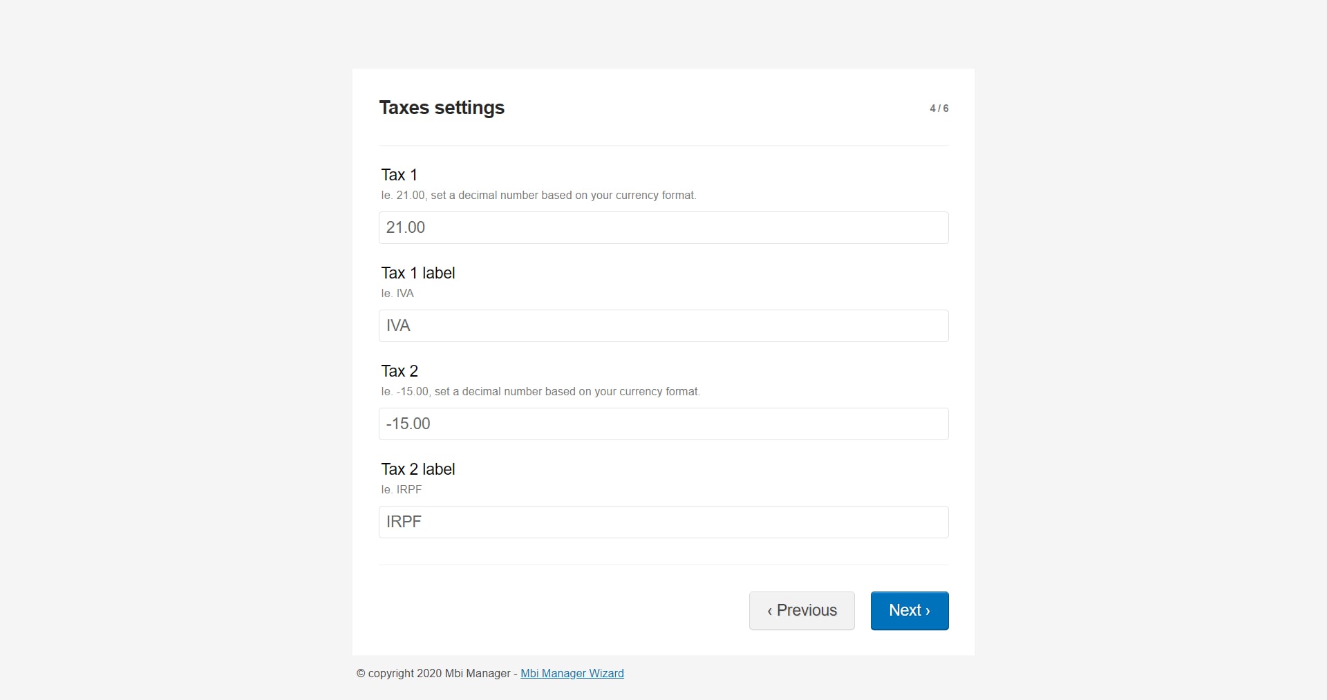Click the 4/6 step indicator
Image resolution: width=1327 pixels, height=700 pixels.
pyautogui.click(x=939, y=108)
